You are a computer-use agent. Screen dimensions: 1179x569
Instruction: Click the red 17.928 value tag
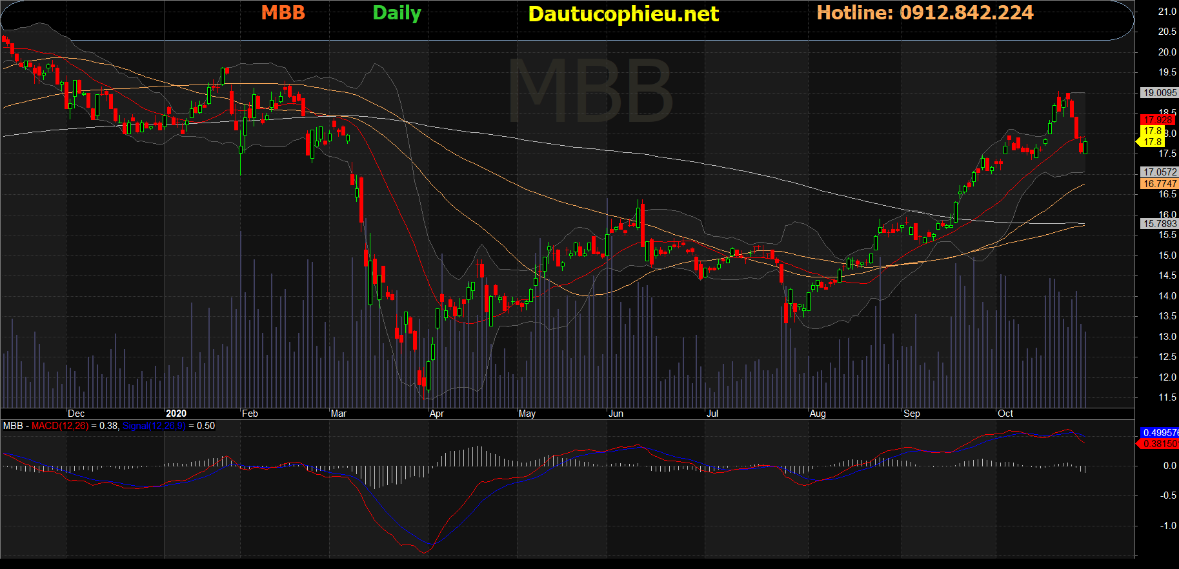coord(1158,120)
